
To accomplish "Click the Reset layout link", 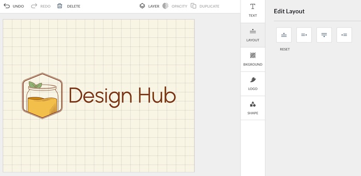I will (285, 49).
